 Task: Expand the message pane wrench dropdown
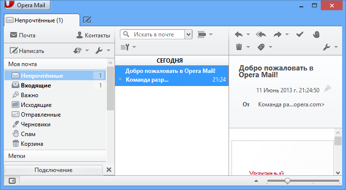(x=336, y=47)
